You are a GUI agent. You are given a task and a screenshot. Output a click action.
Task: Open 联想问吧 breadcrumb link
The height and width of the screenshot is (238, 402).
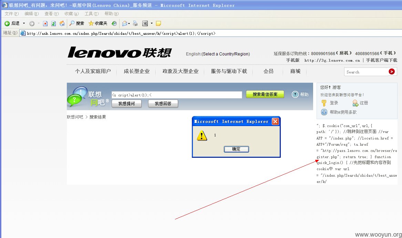[75, 117]
